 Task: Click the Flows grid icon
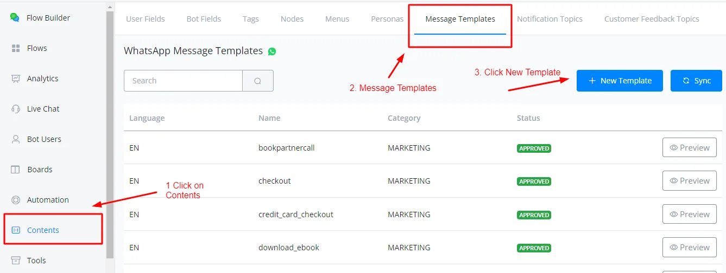click(x=16, y=48)
